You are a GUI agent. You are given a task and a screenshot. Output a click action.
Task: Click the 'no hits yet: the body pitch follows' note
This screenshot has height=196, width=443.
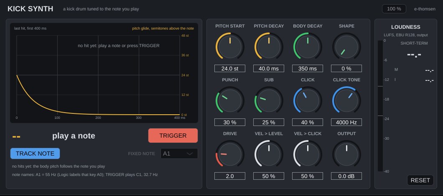(59, 166)
